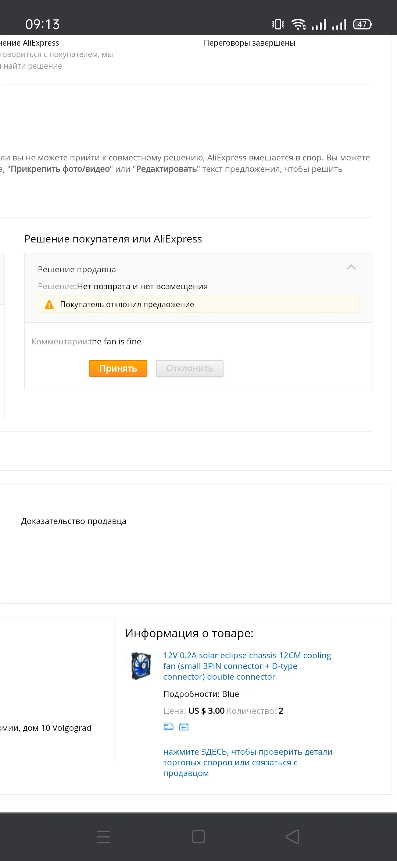Select the "Переговоры завершены" step label

250,43
